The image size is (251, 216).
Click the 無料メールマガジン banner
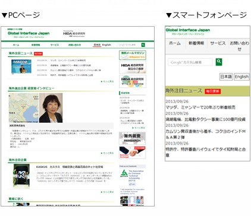(x=133, y=55)
